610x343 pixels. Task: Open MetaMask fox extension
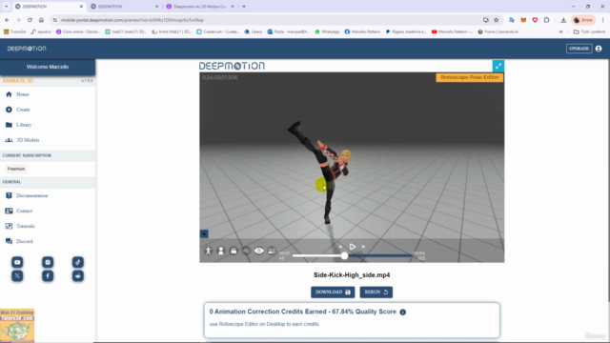[523, 20]
